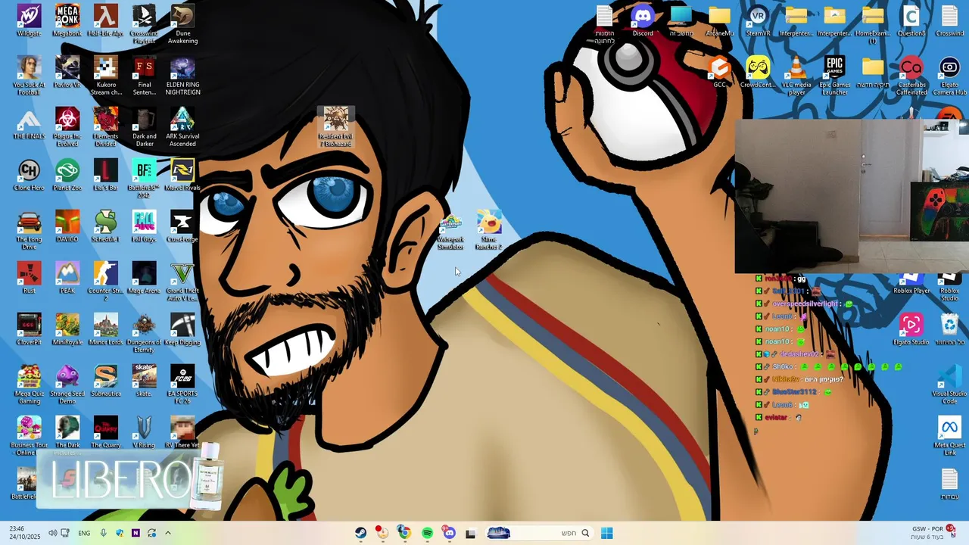969x545 pixels.
Task: Open the CrowdControl yellow icon
Action: point(758,72)
